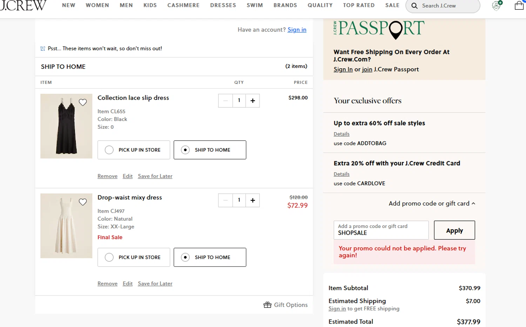Click the Gift Options gift box icon
Screen dimensions: 526x327
coord(267,305)
